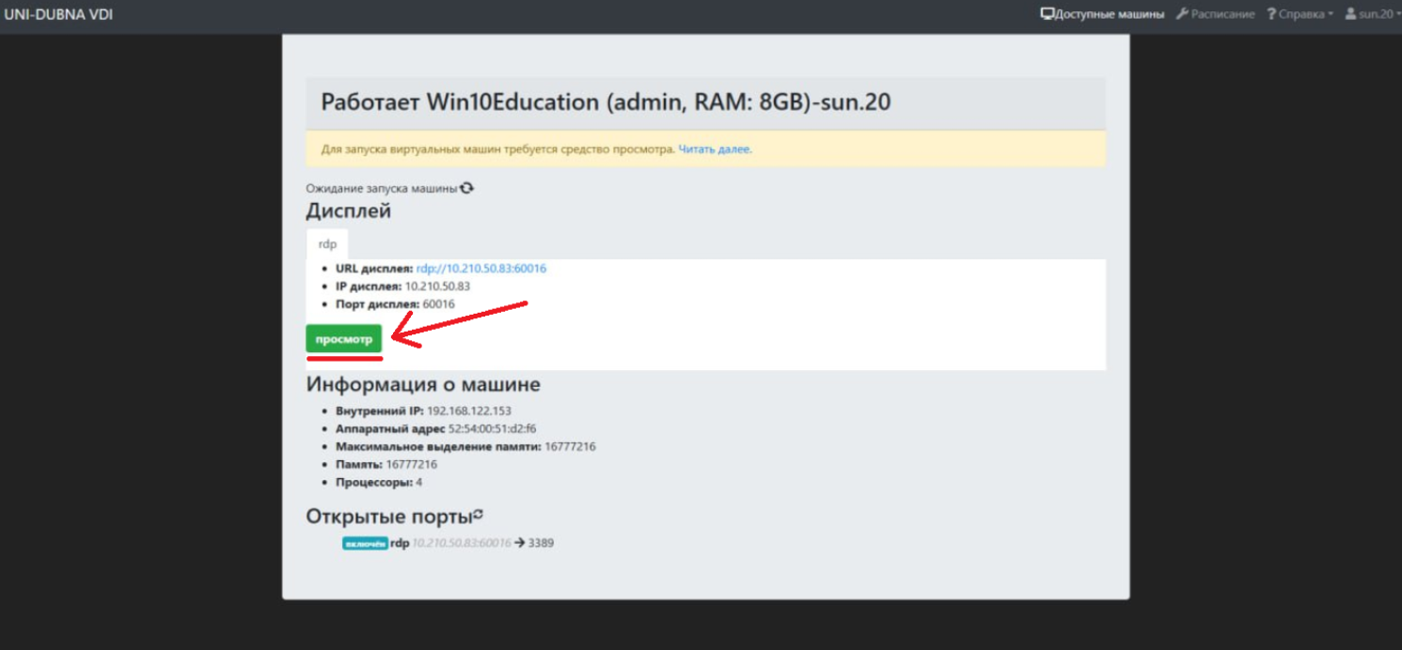
Task: Open the rdp://10.210.50.83:60016 display URL
Action: click(480, 269)
